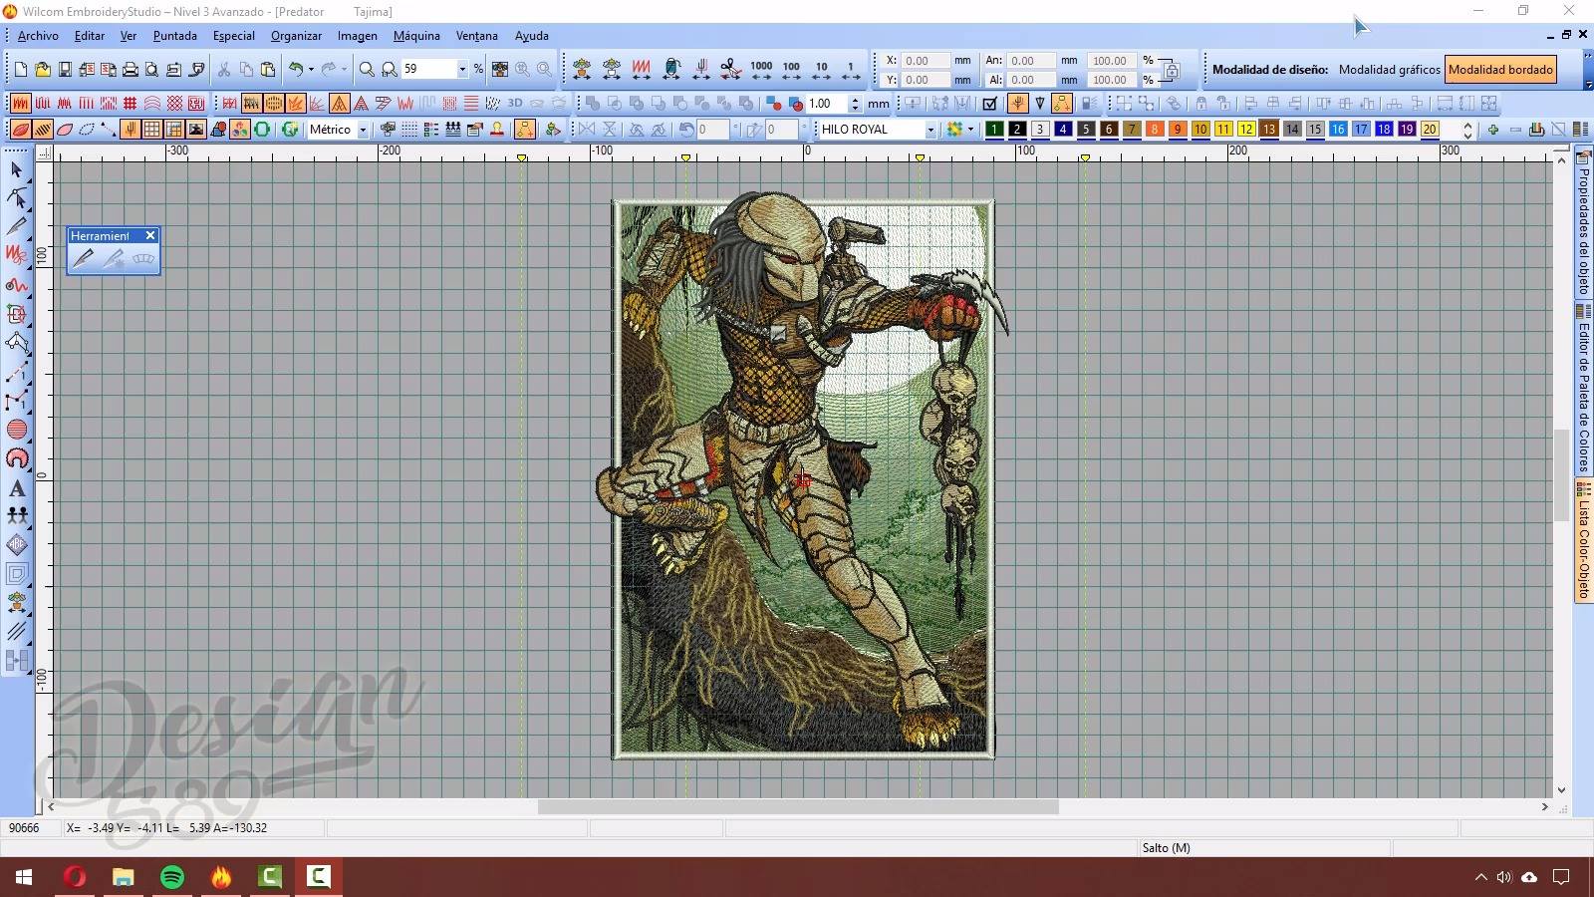Viewport: 1594px width, 897px height.
Task: Open Spotify from the taskbar
Action: pyautogui.click(x=172, y=877)
